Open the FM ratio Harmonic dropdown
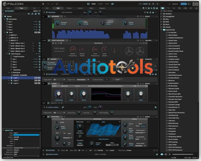The image size is (201, 161). point(67,138)
